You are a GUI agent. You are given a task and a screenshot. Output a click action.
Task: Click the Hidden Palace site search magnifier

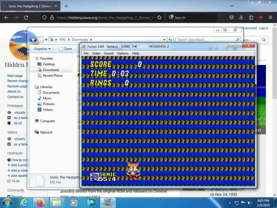pyautogui.click(x=264, y=40)
